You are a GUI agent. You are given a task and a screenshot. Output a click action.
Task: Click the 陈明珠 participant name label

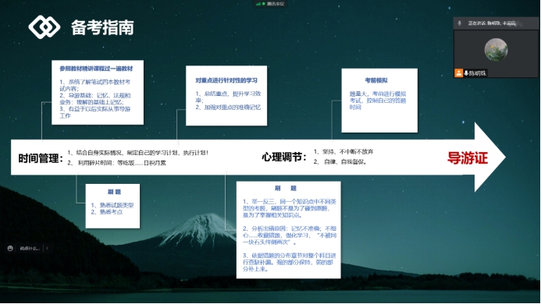[478, 73]
